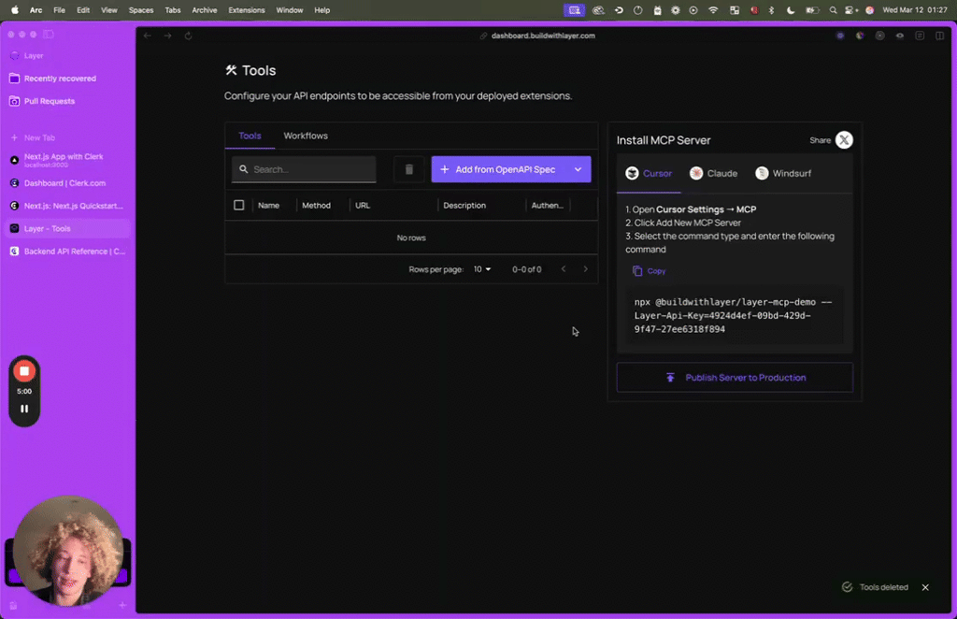Open the Rows per page dropdown
Viewport: 957px width, 619px height.
coord(482,269)
